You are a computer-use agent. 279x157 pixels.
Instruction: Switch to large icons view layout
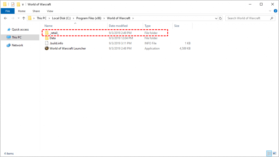pyautogui.click(x=275, y=153)
